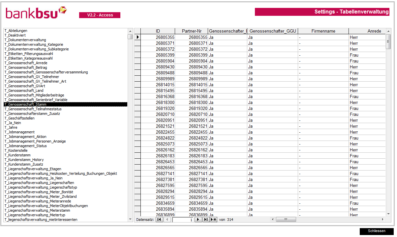Click the previous record arrow button
The height and width of the screenshot is (237, 397).
(167, 220)
